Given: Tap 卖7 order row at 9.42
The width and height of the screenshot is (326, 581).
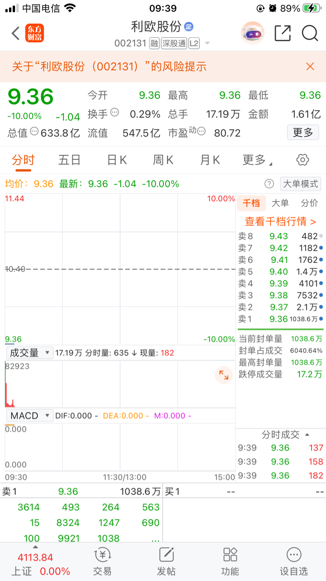Looking at the screenshot, I should tap(280, 248).
